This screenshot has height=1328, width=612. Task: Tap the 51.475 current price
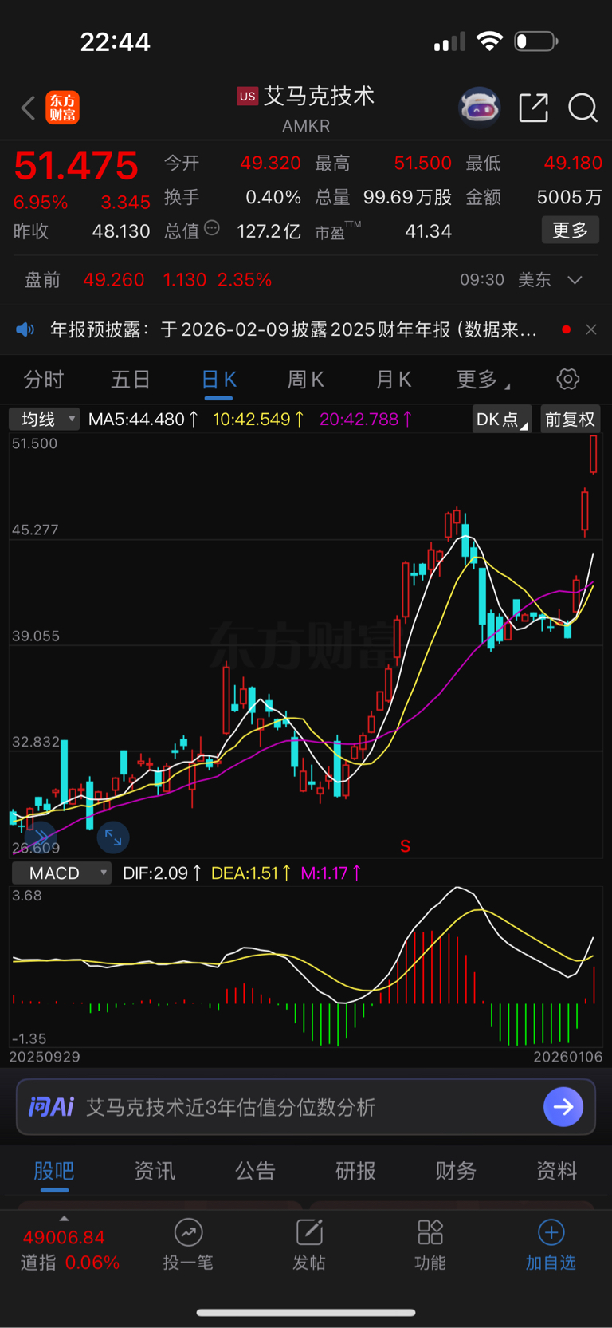[x=76, y=166]
